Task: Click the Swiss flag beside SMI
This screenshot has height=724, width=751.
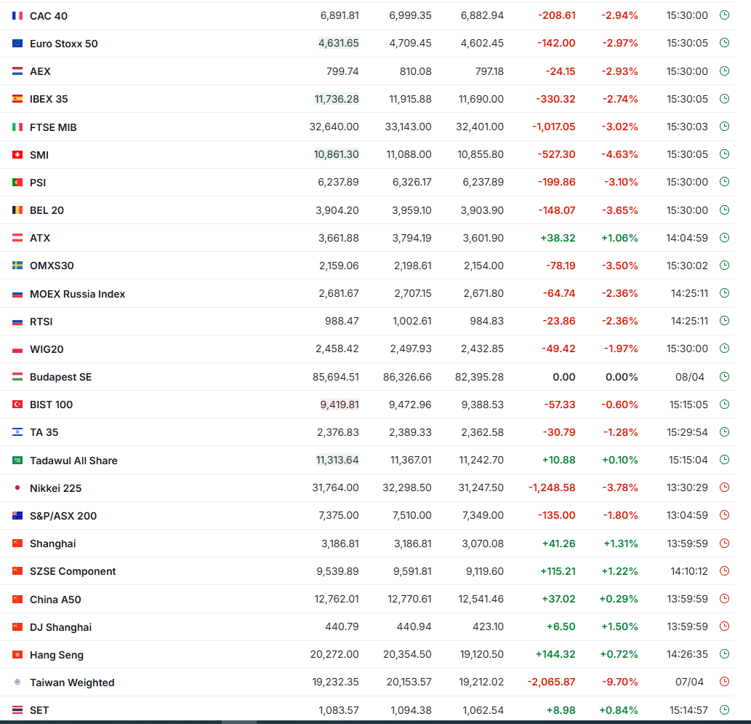Action: 17,154
